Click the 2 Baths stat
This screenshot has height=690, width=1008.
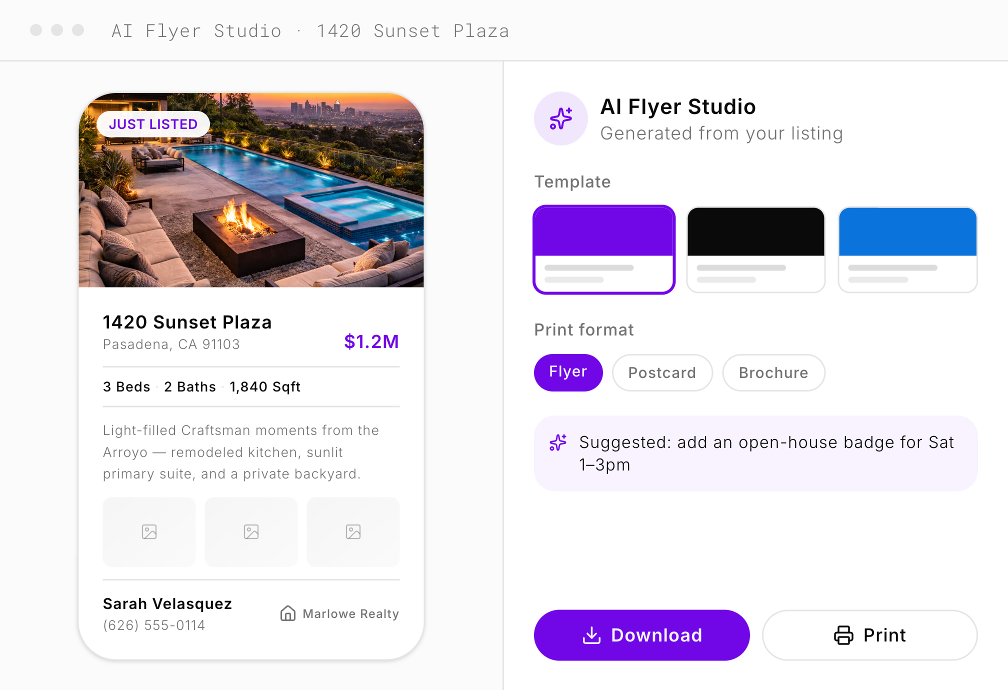point(190,387)
